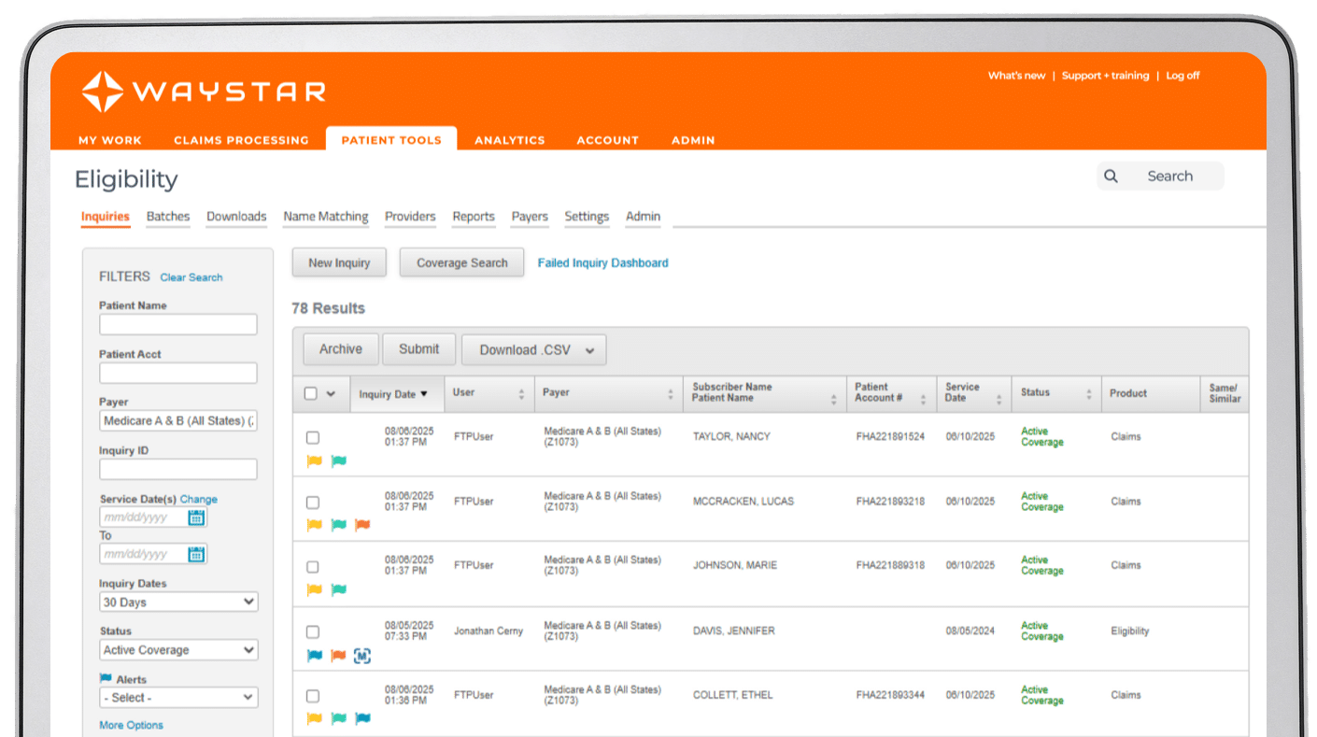The height and width of the screenshot is (737, 1317).
Task: Open the Inquiry Dates dropdown
Action: pyautogui.click(x=178, y=602)
